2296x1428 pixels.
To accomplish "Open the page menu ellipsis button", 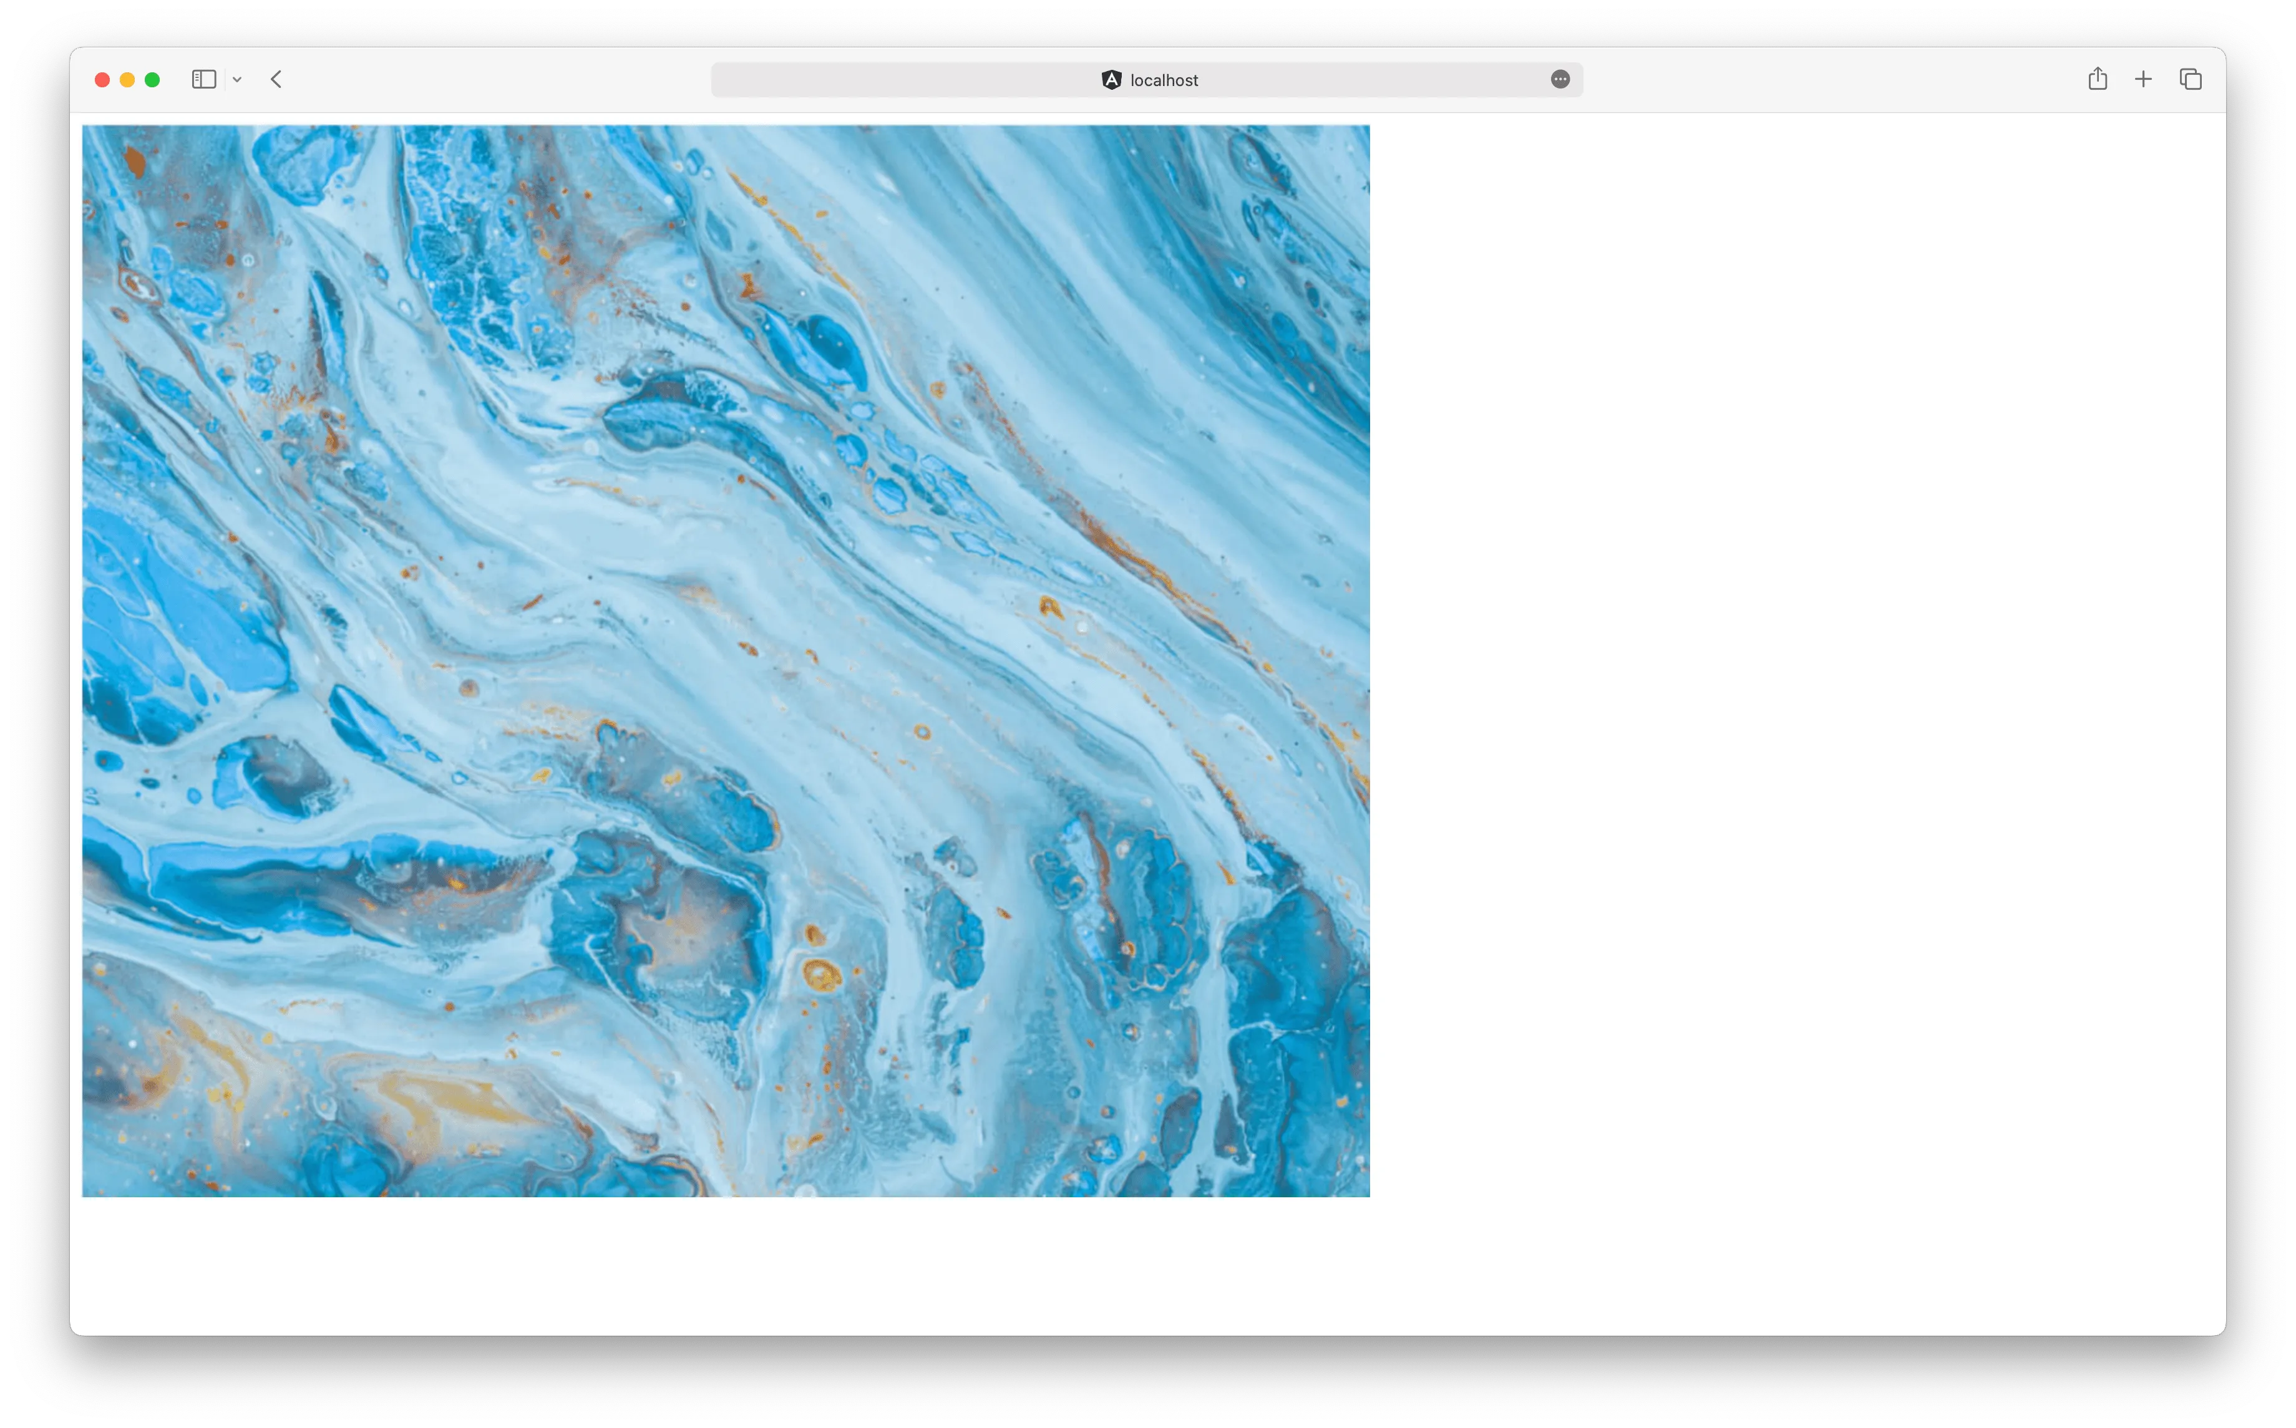I will (1560, 79).
